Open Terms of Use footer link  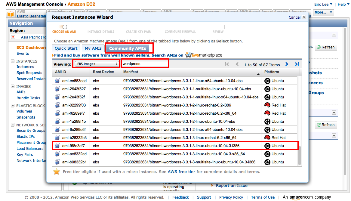click(263, 197)
